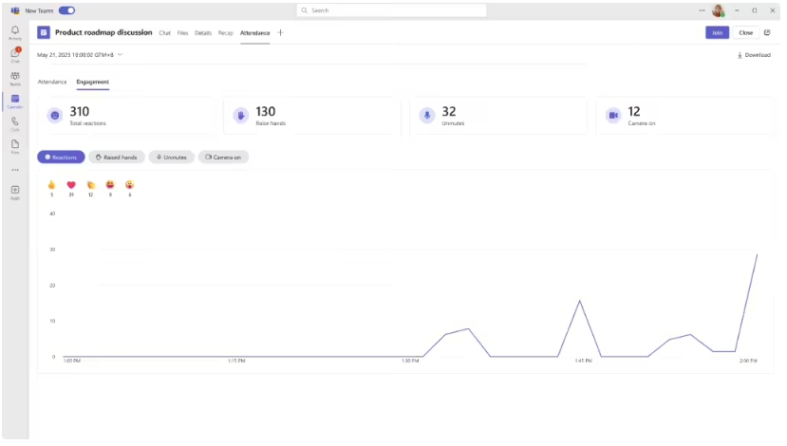The height and width of the screenshot is (446, 787).
Task: Open more apps ellipsis in sidebar
Action: 15,170
